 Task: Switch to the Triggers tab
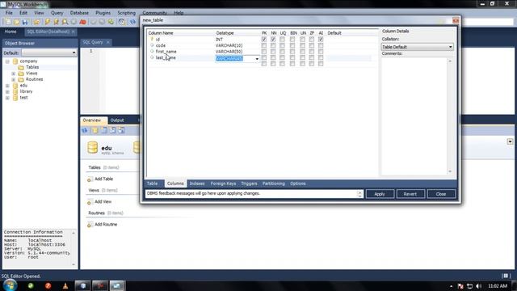pyautogui.click(x=249, y=183)
